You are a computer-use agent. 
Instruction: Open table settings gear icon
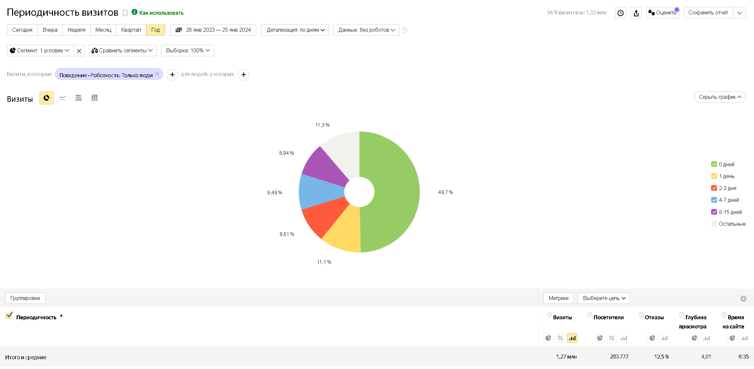point(743,299)
